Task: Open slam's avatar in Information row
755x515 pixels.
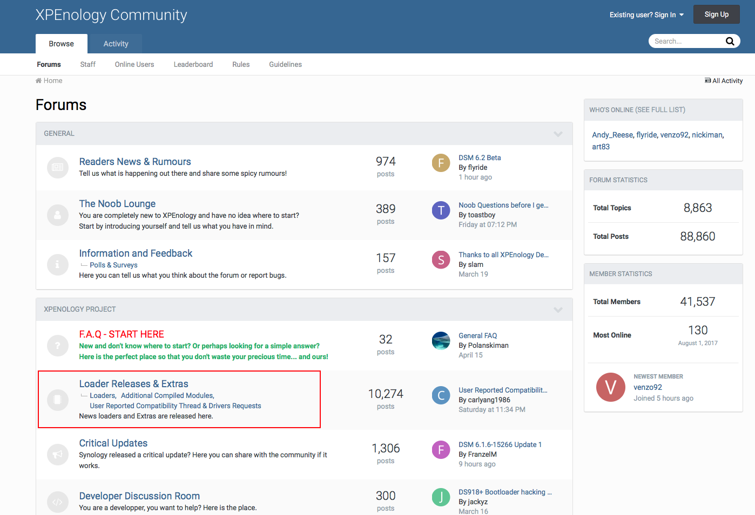Action: (x=441, y=259)
